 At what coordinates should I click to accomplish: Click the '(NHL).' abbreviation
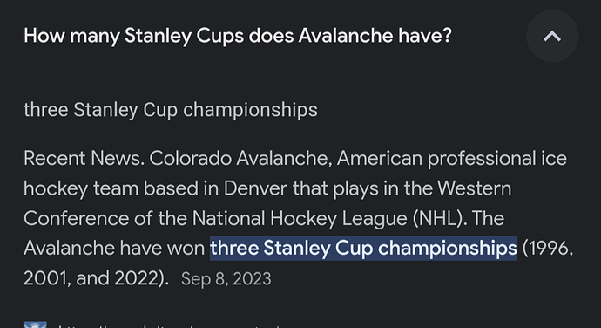[x=439, y=219]
